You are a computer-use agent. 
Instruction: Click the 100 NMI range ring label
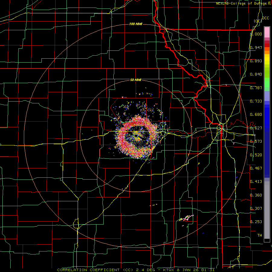[136, 24]
